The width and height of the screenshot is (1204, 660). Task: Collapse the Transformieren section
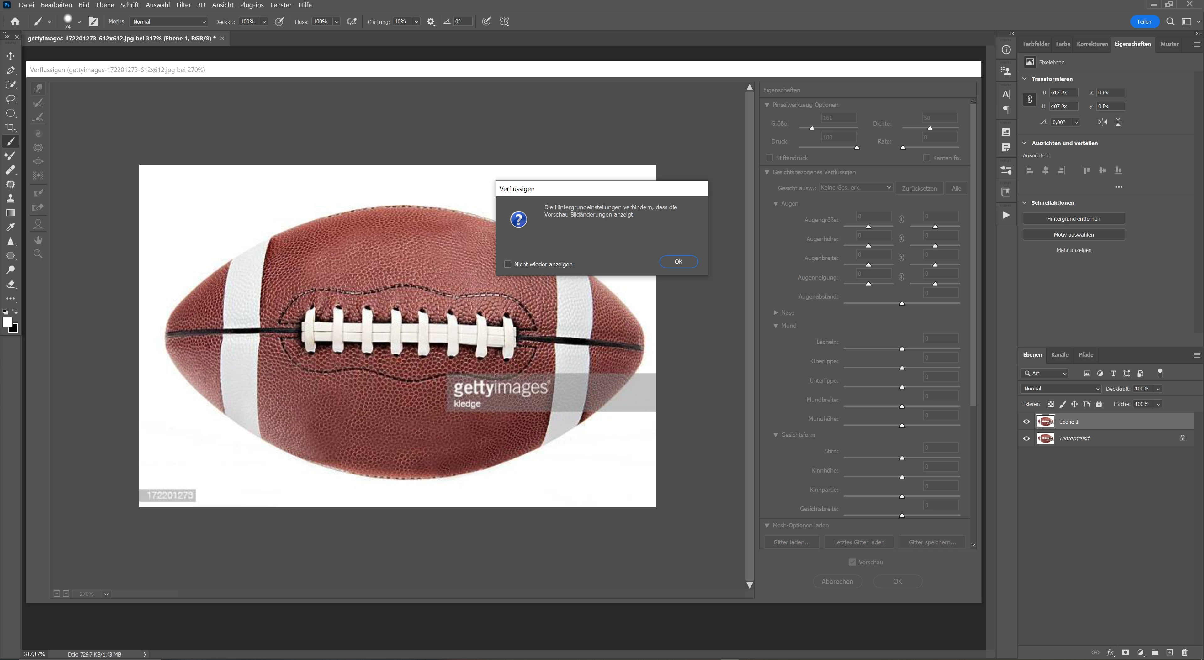point(1025,79)
